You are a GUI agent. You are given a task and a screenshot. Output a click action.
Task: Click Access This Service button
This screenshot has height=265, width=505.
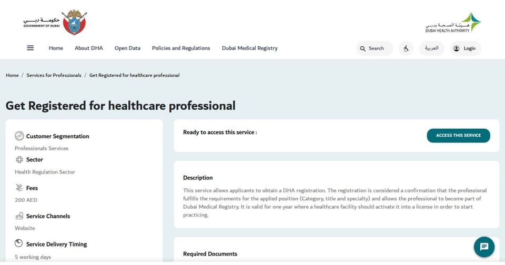click(458, 136)
